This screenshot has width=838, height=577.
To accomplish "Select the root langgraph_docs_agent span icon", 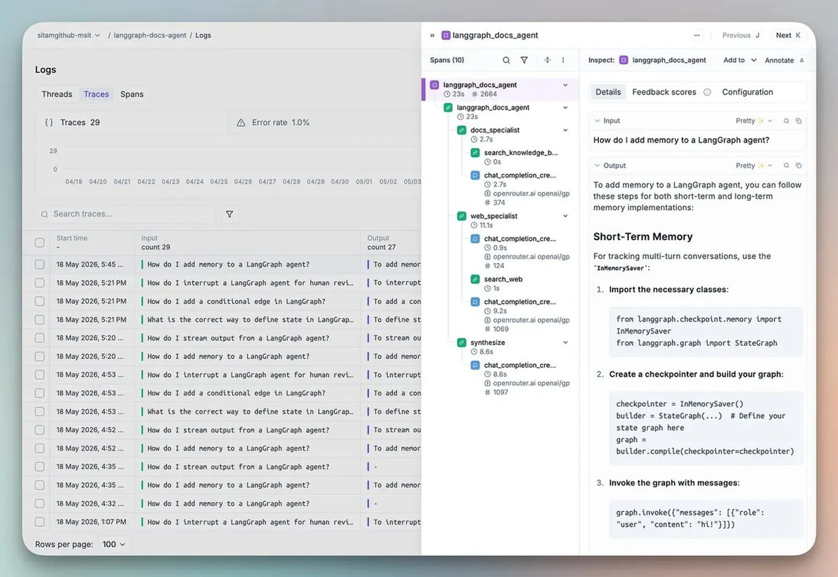I will click(434, 85).
